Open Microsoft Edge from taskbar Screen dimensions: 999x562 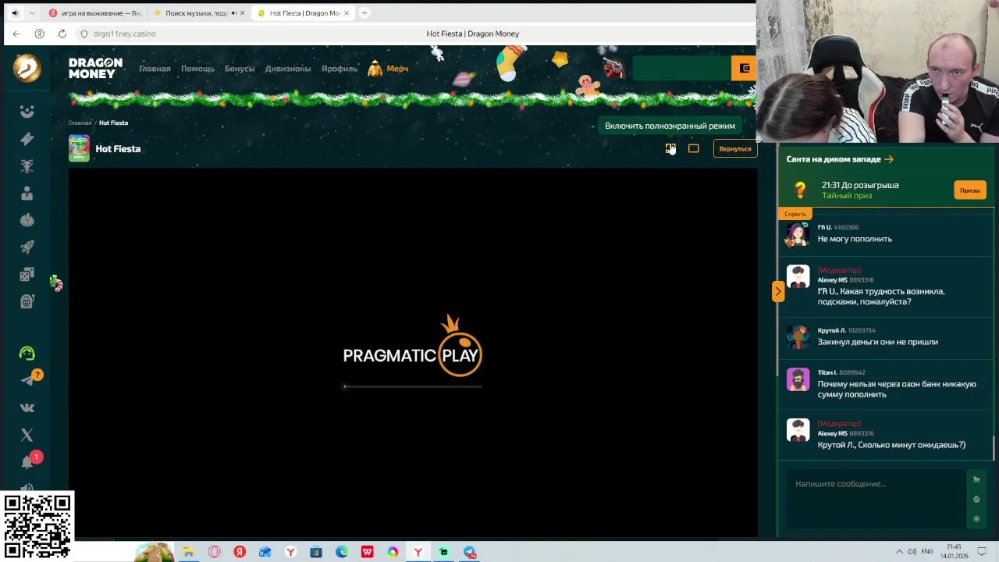342,552
